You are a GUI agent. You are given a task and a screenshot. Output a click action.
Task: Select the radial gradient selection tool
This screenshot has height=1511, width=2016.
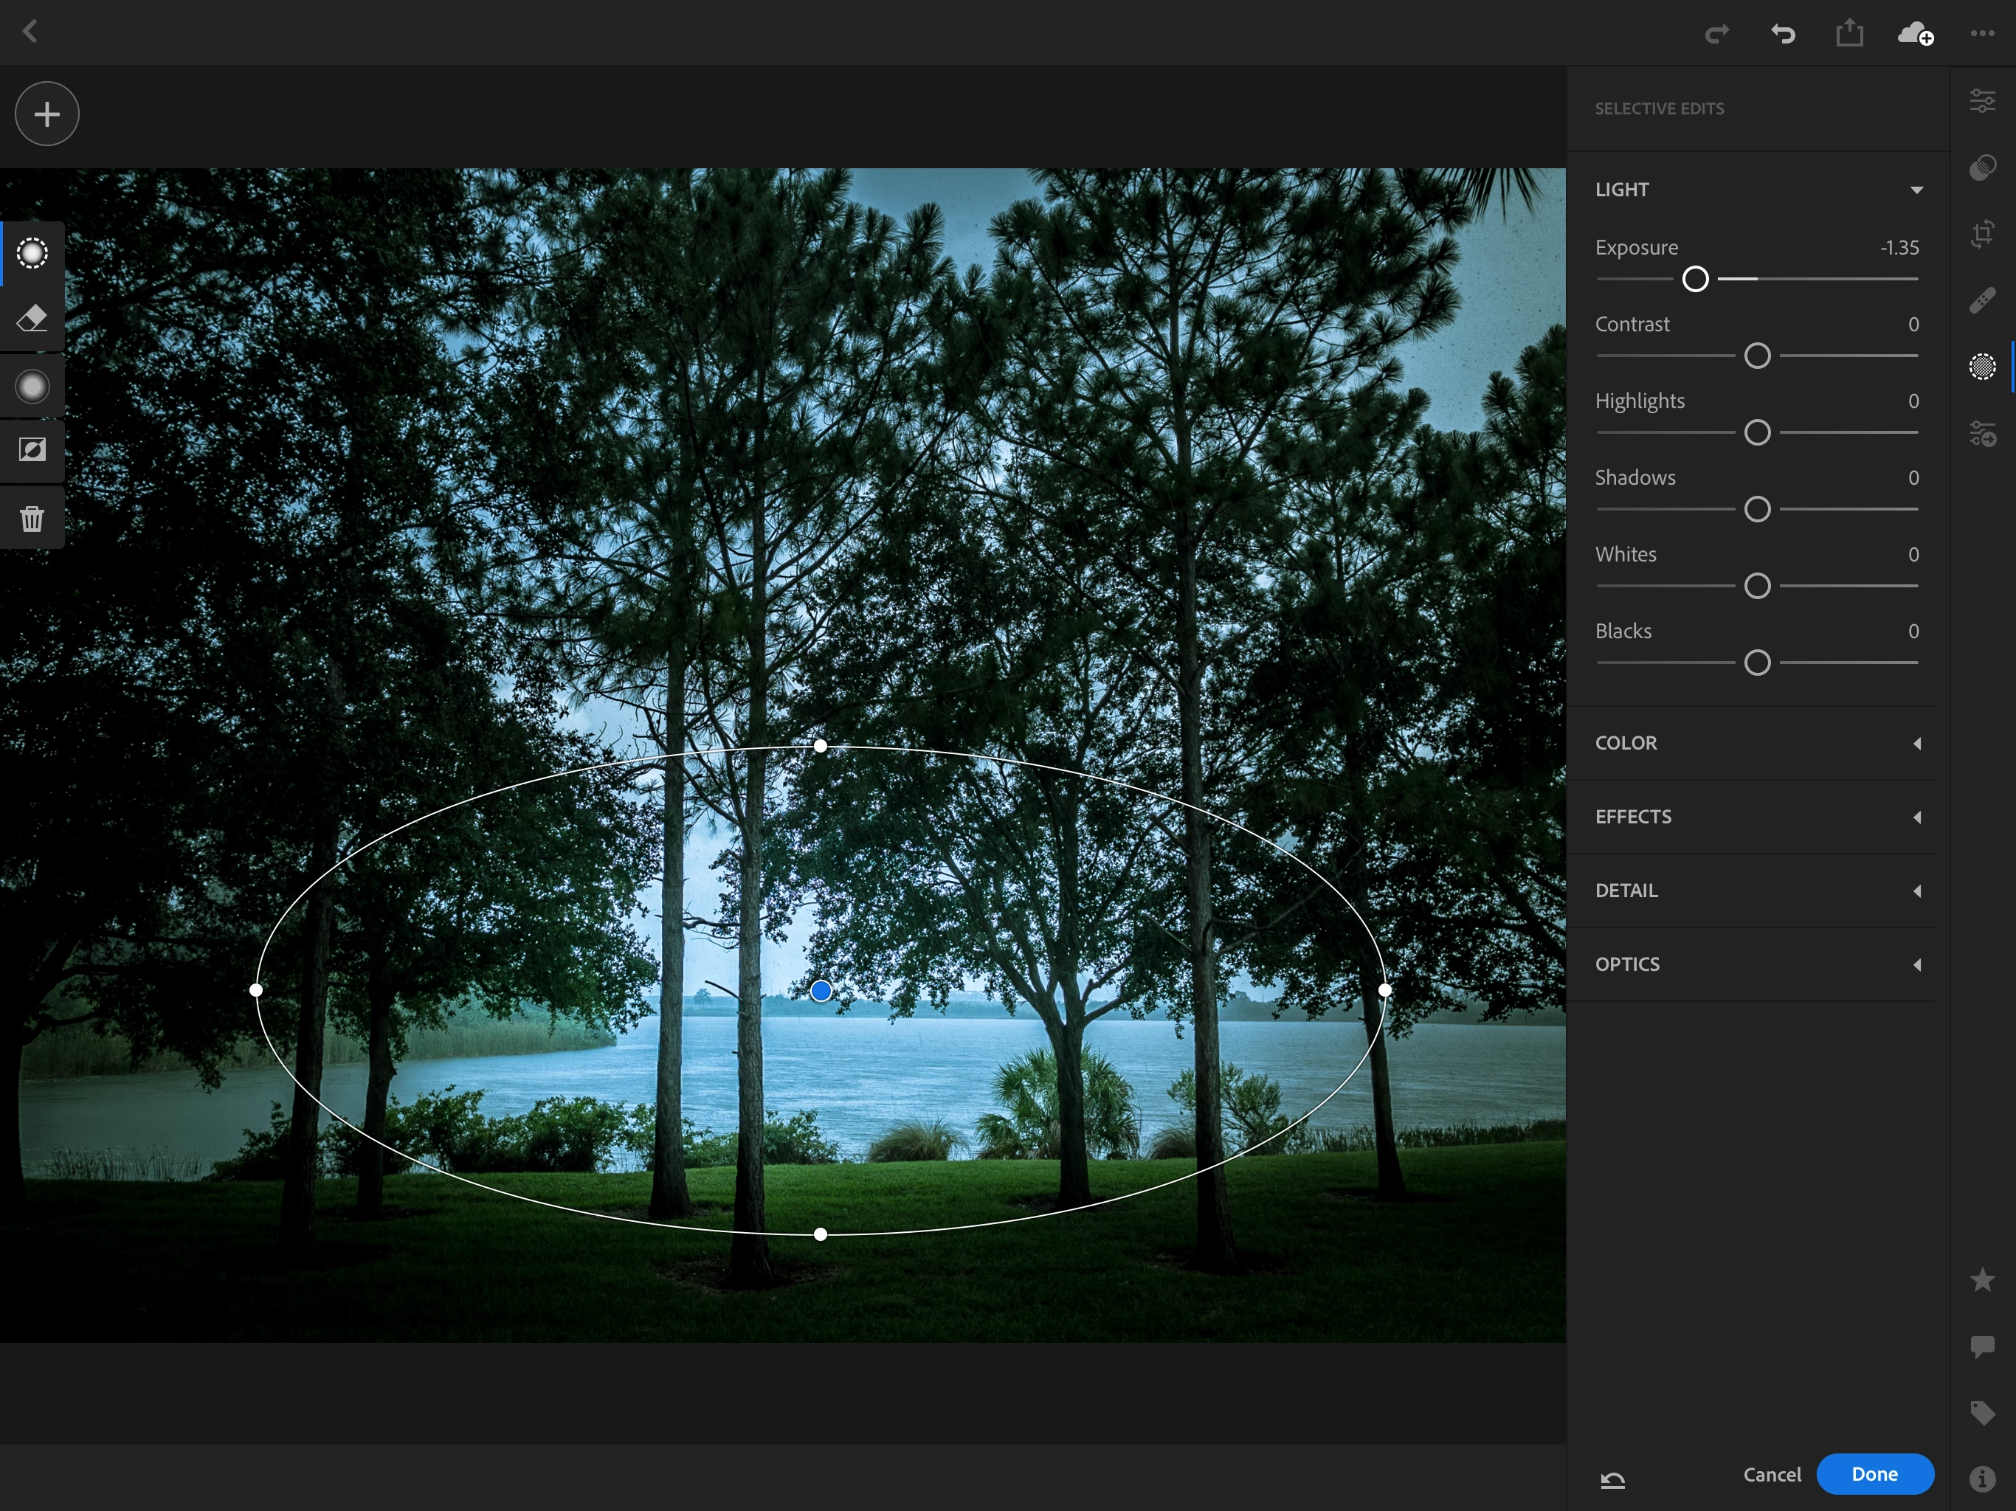32,253
